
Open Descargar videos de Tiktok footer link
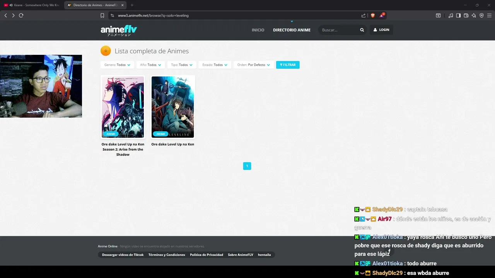[123, 255]
